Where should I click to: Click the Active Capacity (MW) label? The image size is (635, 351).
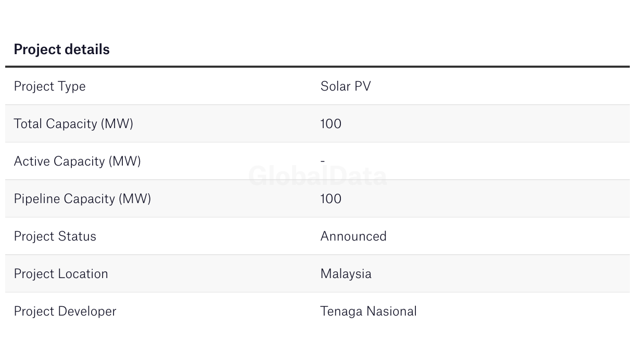[x=77, y=161]
